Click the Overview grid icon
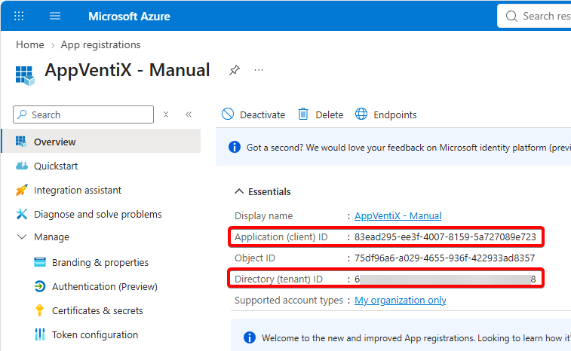The height and width of the screenshot is (351, 571). tap(21, 142)
